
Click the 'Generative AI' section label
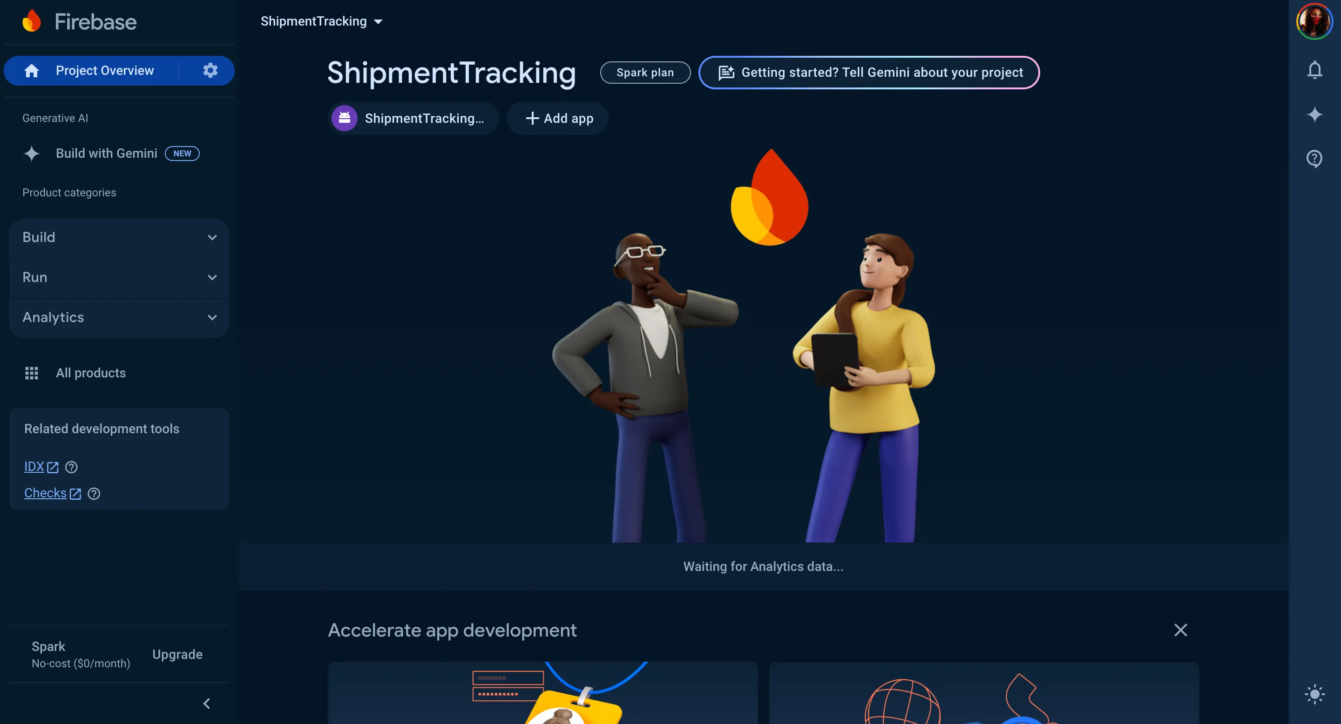[x=55, y=118]
